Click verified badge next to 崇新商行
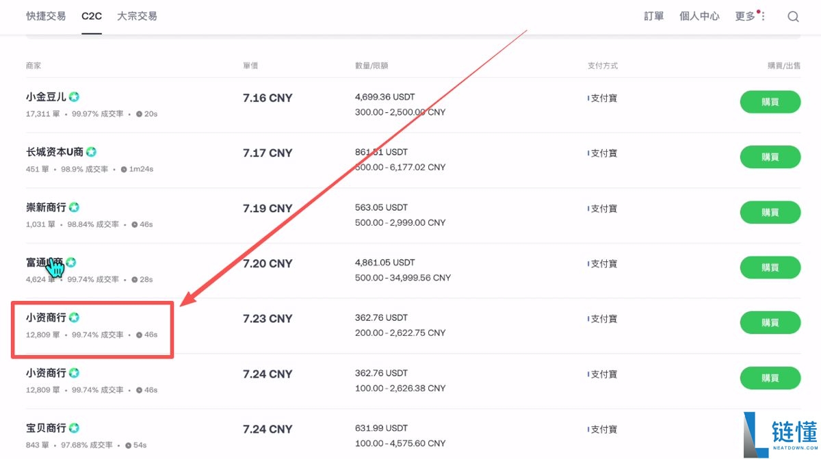821x459 pixels. click(x=74, y=207)
